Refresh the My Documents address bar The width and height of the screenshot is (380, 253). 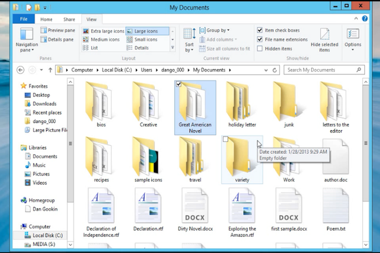pos(275,70)
